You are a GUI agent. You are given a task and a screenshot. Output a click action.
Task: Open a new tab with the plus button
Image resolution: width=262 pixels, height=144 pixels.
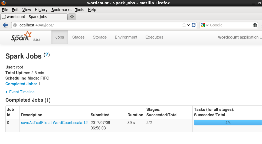(x=72, y=17)
